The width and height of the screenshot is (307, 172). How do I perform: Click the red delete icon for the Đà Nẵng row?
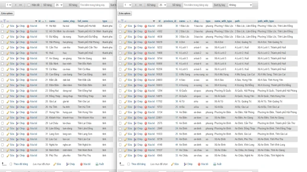tap(28, 37)
